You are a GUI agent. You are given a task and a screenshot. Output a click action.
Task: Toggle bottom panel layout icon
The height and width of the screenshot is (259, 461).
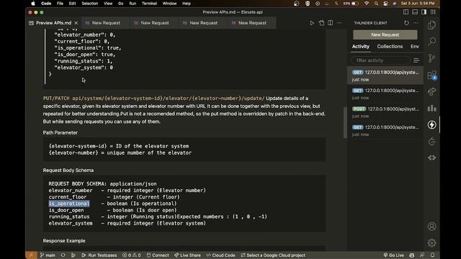415,12
